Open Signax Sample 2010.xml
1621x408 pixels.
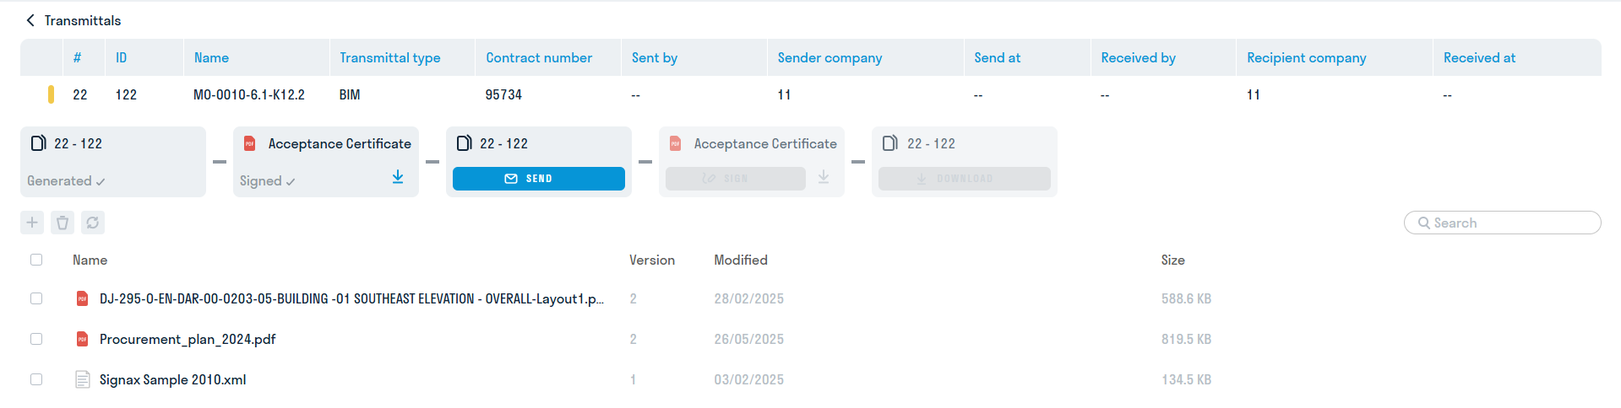[x=173, y=379]
